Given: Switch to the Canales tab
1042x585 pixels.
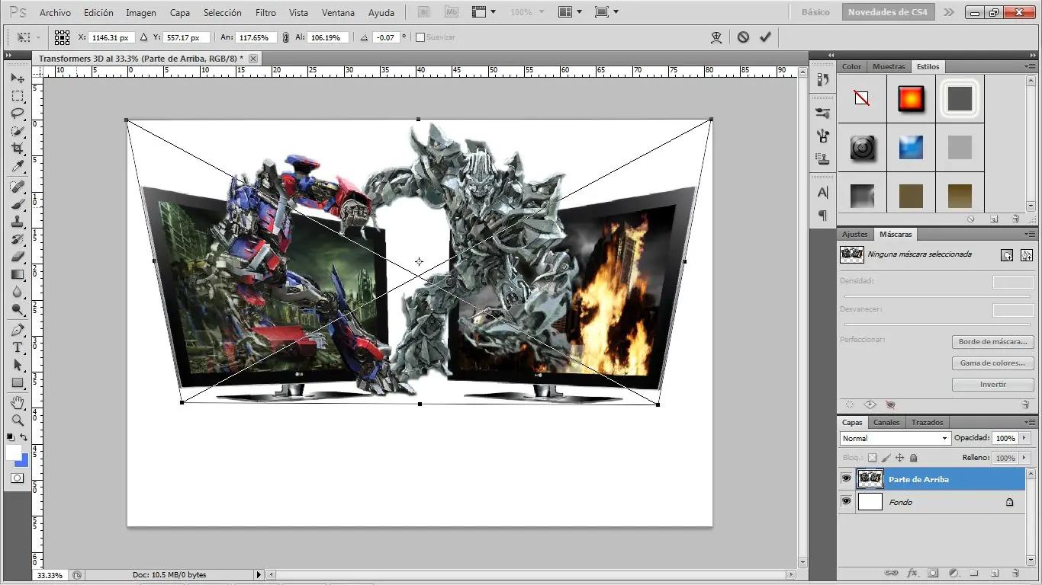Looking at the screenshot, I should tap(886, 422).
